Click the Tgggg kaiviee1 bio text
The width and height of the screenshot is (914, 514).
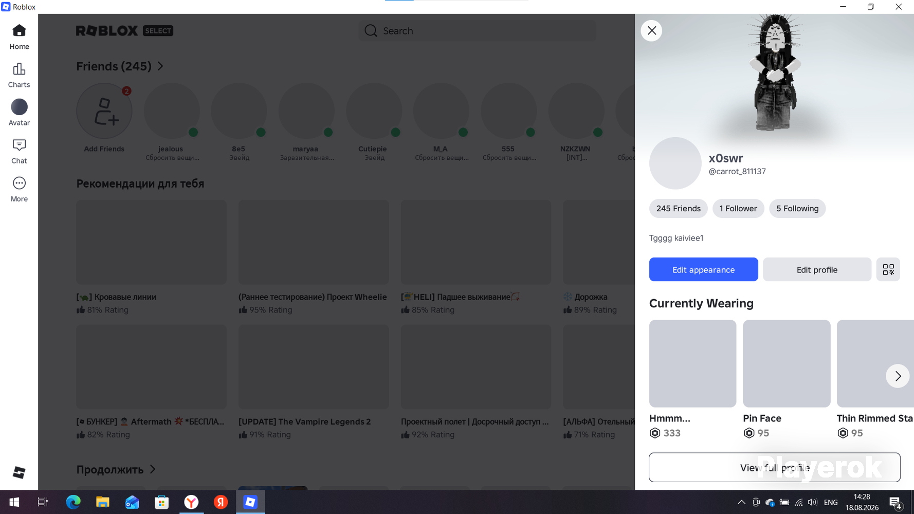pos(676,238)
